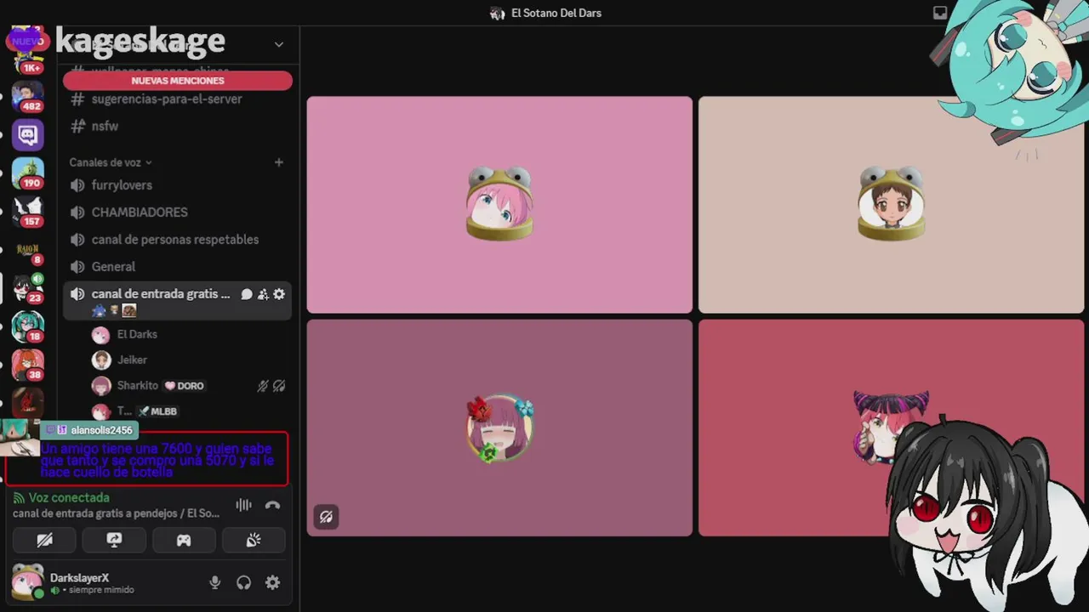Viewport: 1089px width, 612px height.
Task: Click the Voz conectada status link
Action: point(69,498)
